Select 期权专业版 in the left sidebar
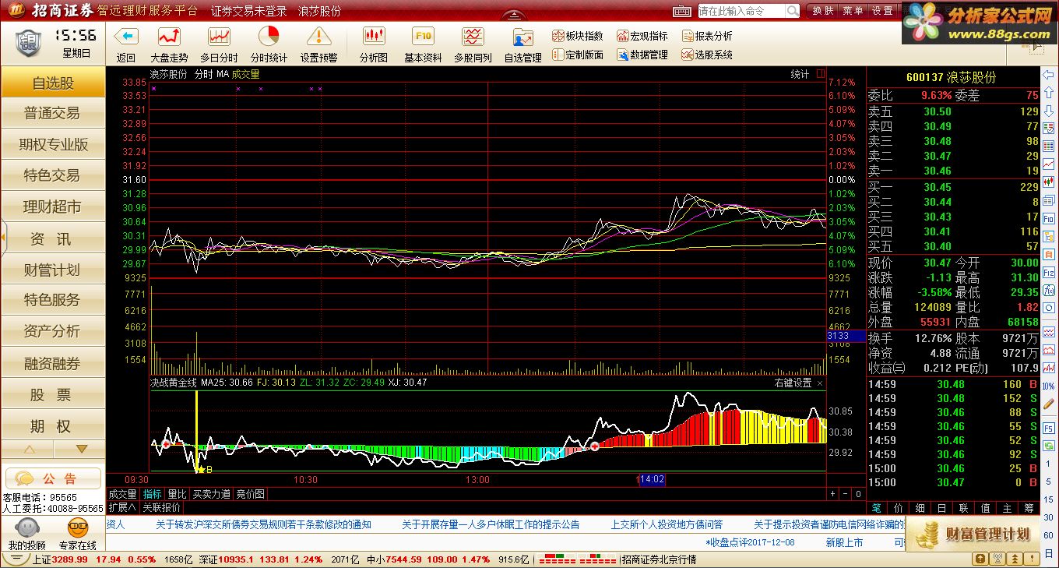The width and height of the screenshot is (1059, 568). [x=53, y=145]
